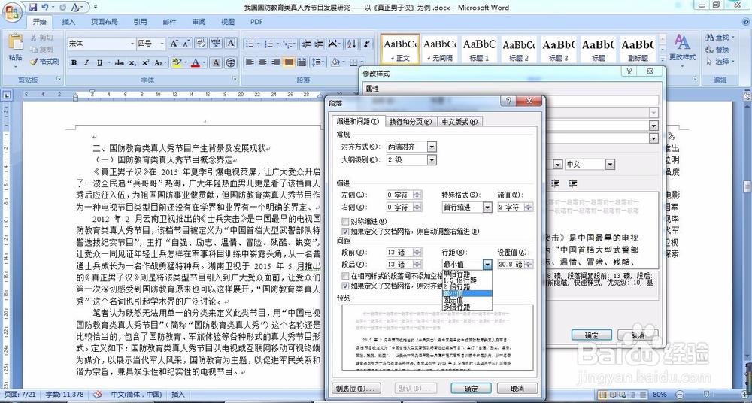Apply Underline formatting
Viewport: 752px width, 403px height.
(100, 63)
